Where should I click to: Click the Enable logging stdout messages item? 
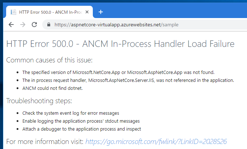(x=81, y=121)
